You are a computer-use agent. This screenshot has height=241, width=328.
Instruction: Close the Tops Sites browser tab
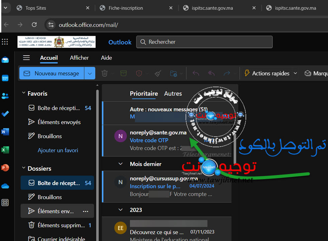88,8
